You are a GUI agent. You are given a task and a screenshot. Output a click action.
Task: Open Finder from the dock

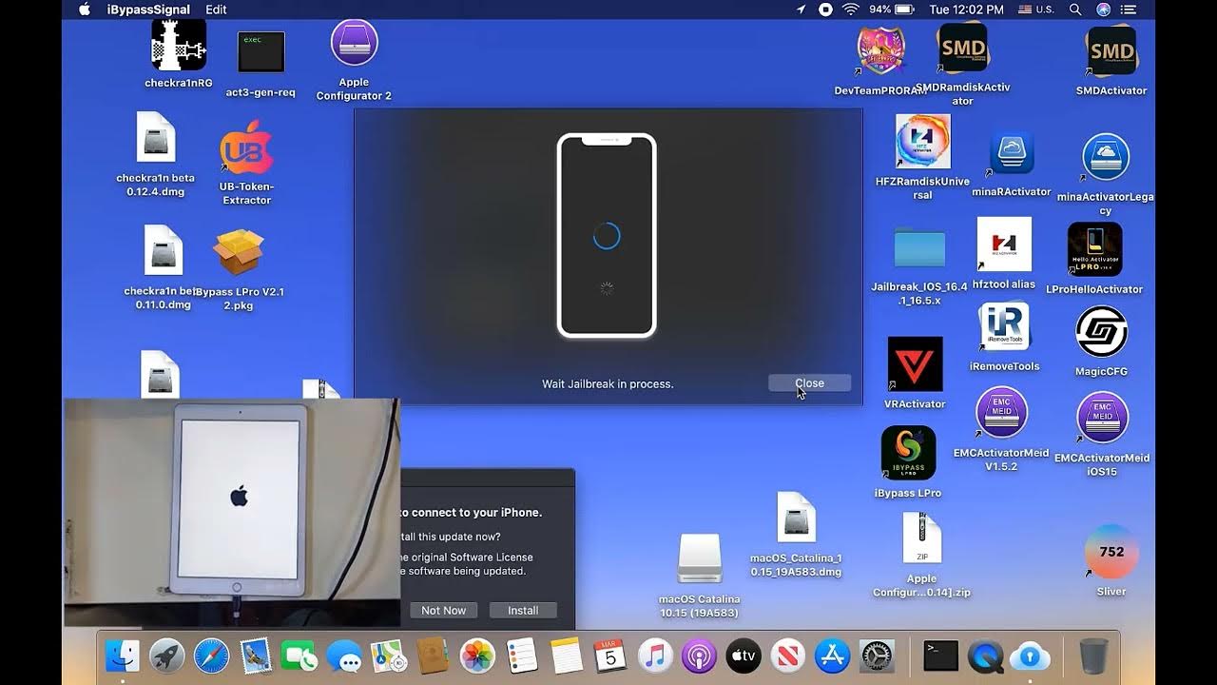point(123,656)
